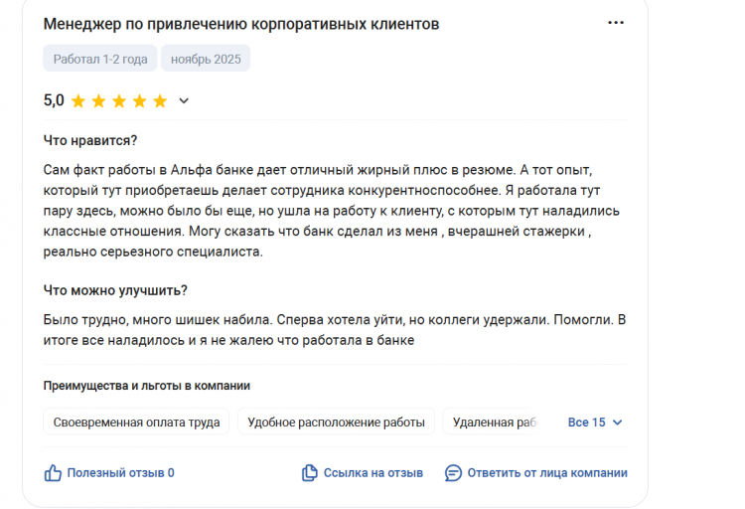Open the three-dot review options menu
The image size is (745, 509).
pos(616,23)
